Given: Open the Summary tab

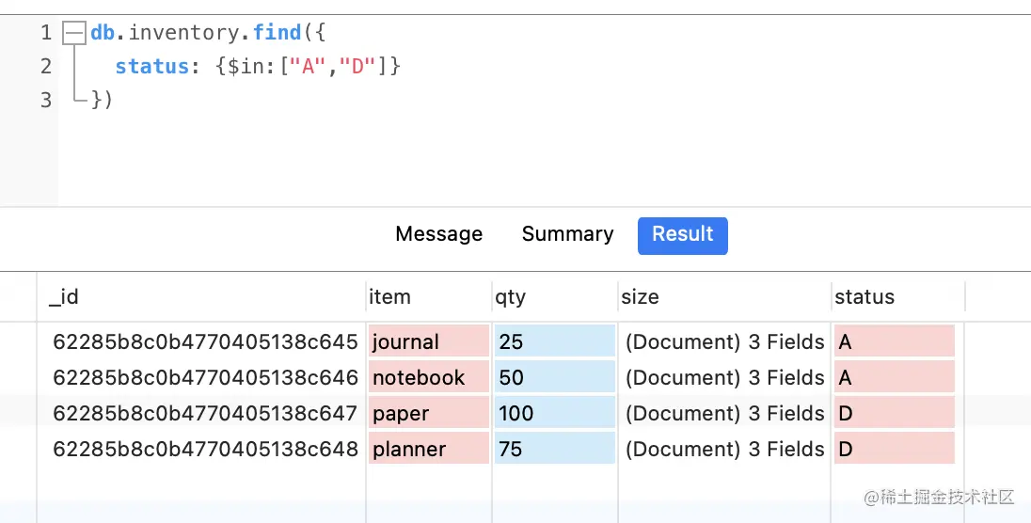Looking at the screenshot, I should (x=567, y=234).
